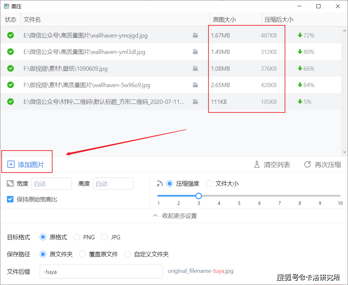Toggle 保持原始宽高比 checkbox
This screenshot has width=348, height=285.
pyautogui.click(x=10, y=199)
